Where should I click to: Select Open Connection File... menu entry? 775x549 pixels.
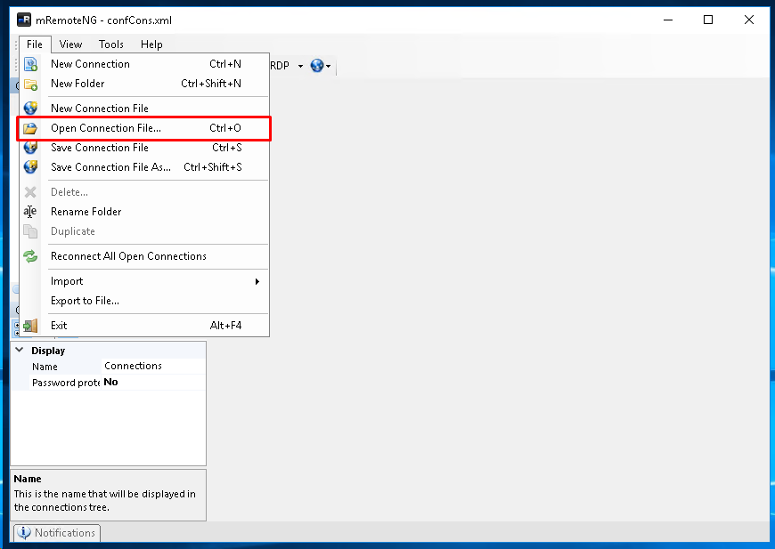click(145, 128)
